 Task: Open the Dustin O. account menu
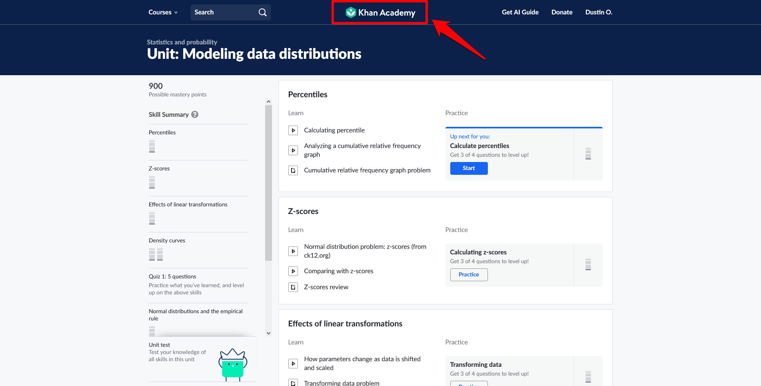599,12
